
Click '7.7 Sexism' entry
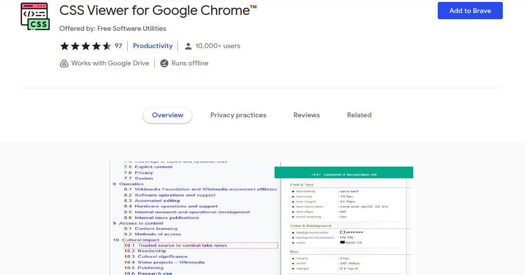[138, 178]
